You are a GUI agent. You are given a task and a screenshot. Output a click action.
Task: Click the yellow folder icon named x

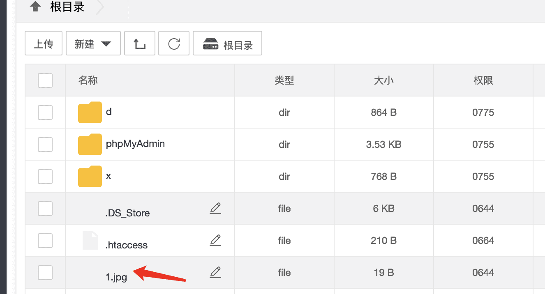90,177
